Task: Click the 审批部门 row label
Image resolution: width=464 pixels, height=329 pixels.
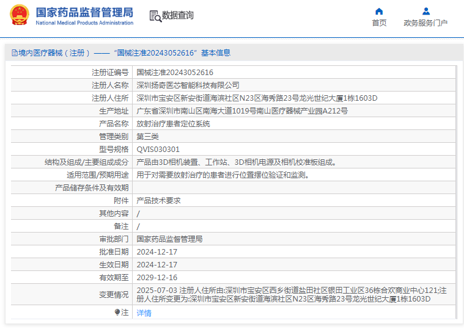Action: pos(114,239)
